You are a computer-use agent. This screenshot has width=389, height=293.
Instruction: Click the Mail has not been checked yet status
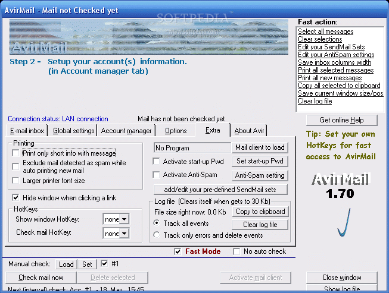pyautogui.click(x=181, y=119)
